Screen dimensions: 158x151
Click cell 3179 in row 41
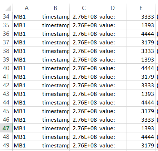[x=141, y=77]
